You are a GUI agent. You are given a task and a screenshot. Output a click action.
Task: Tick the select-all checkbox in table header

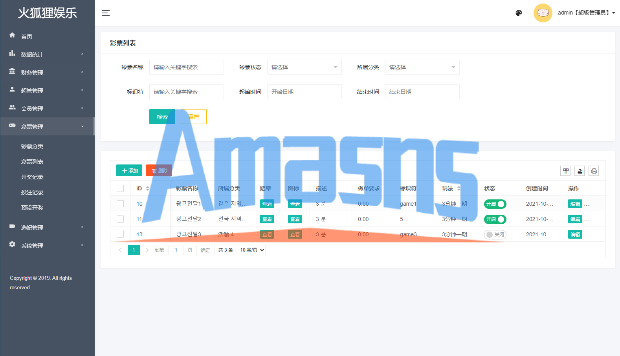pos(120,188)
